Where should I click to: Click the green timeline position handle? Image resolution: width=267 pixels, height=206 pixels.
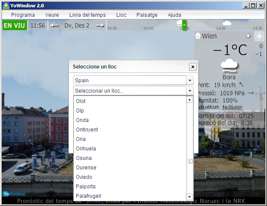[x=184, y=25]
